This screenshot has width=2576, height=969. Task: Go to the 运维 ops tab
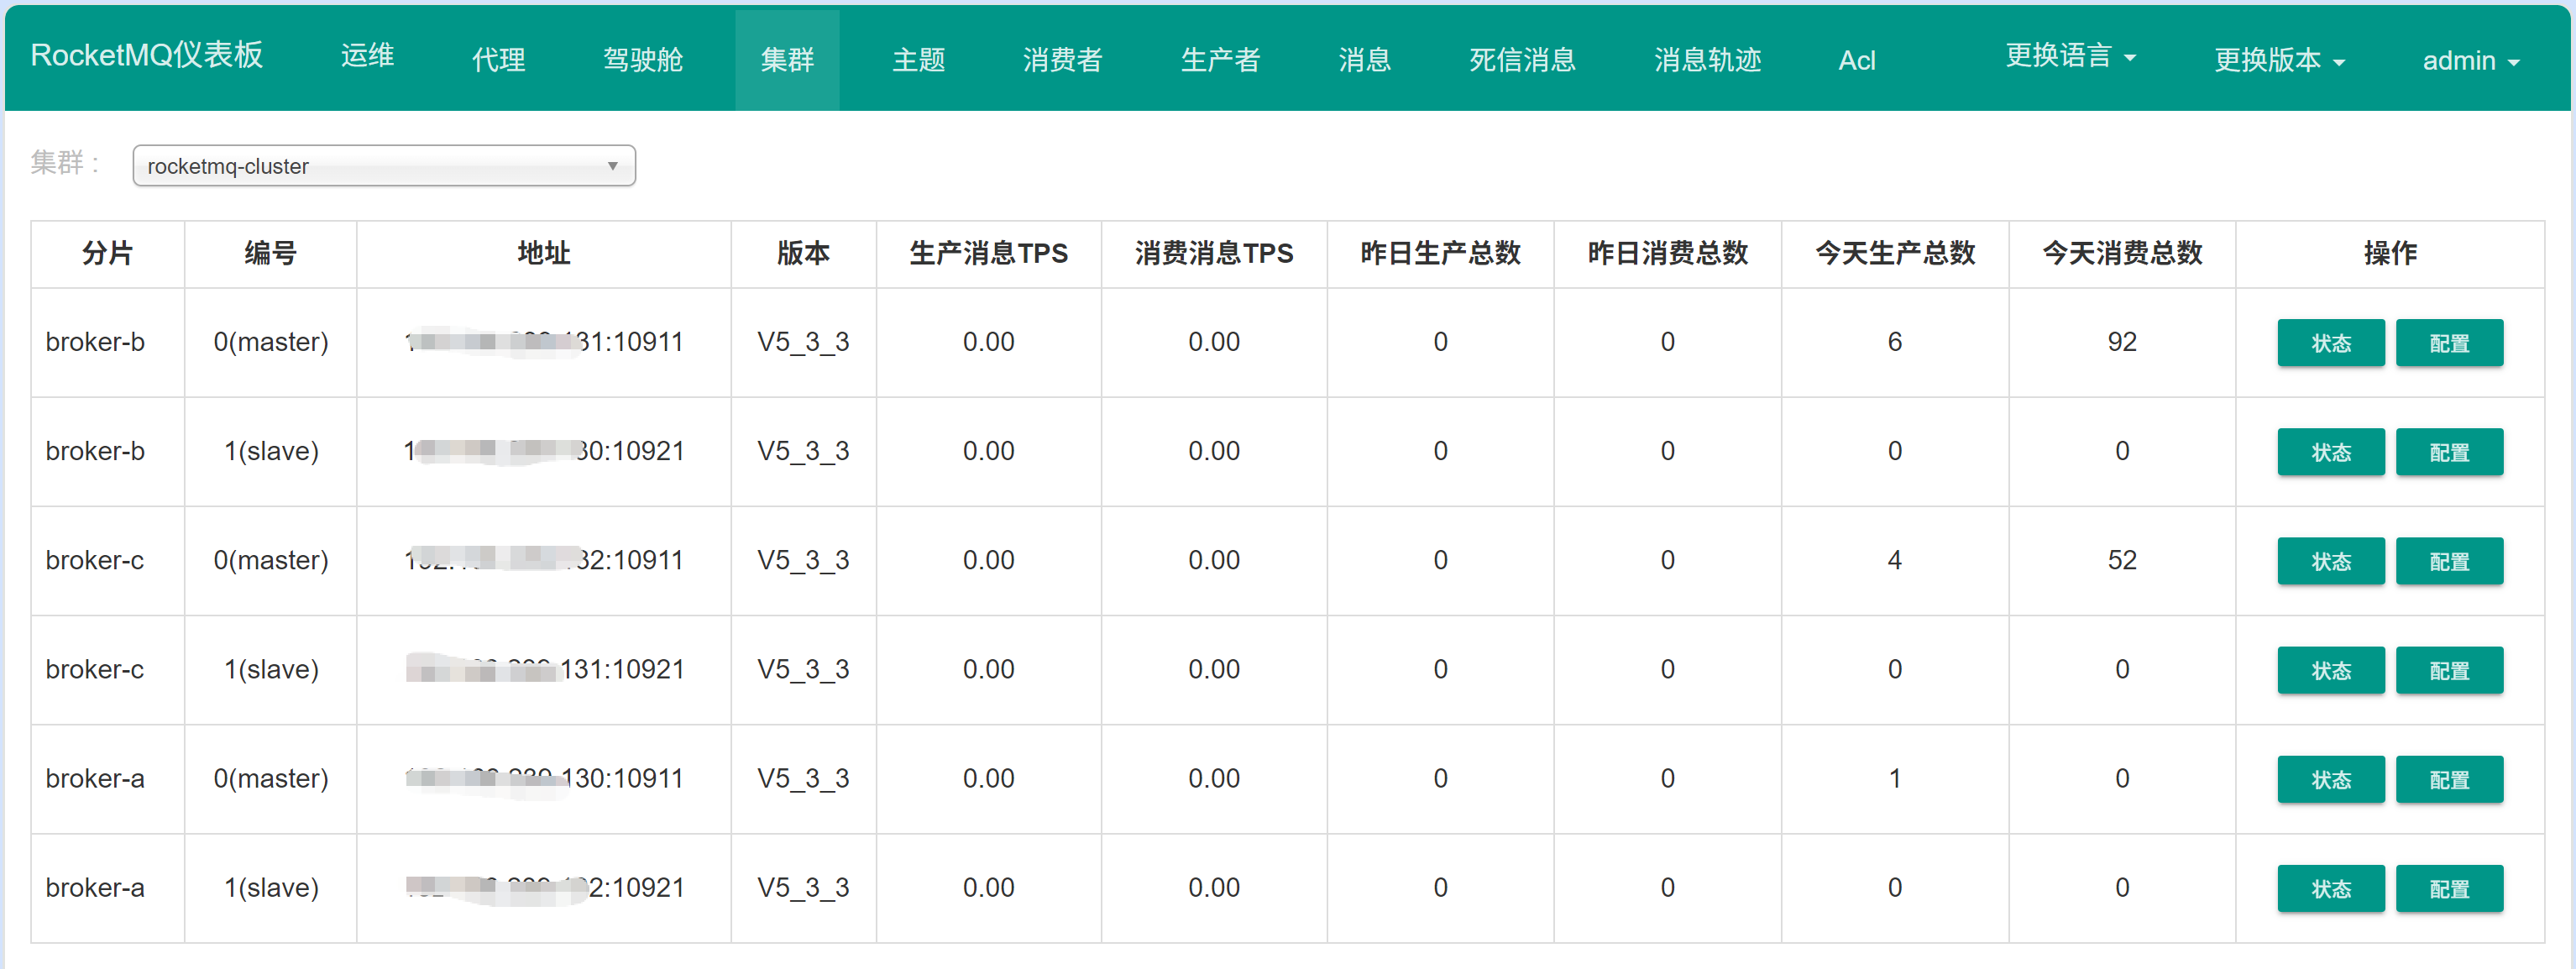[x=367, y=57]
